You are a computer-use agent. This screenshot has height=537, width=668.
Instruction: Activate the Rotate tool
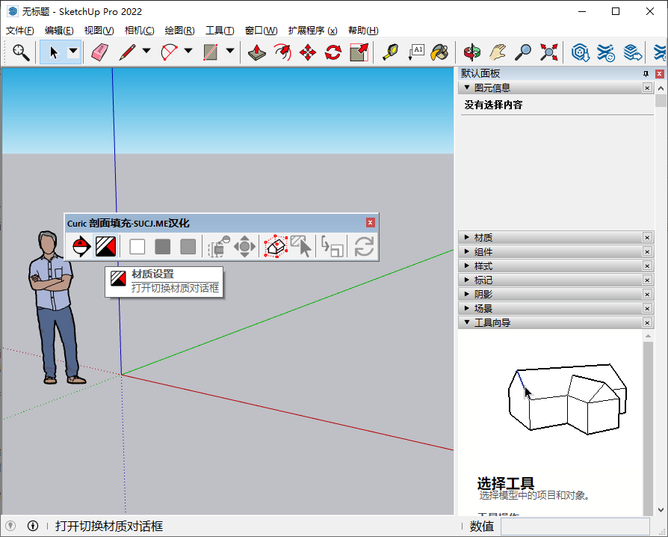333,52
